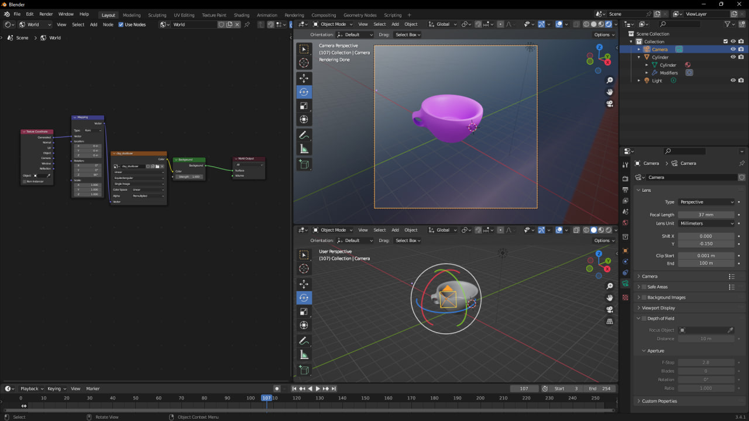Click the Rotate tool in lower User Perspective viewport
749x421 pixels.
pyautogui.click(x=304, y=298)
